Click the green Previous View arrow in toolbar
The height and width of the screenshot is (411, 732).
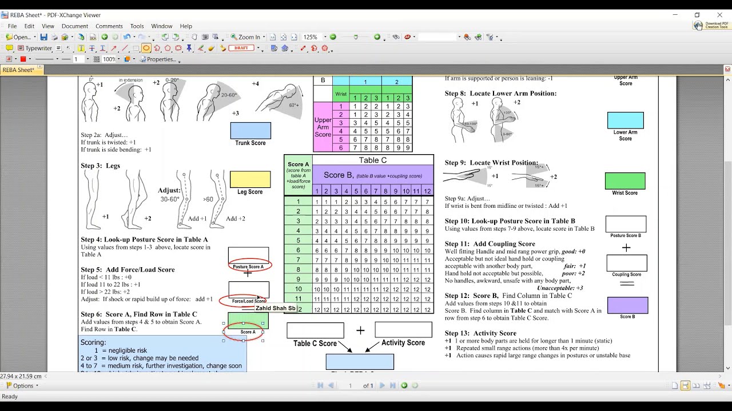pos(105,37)
